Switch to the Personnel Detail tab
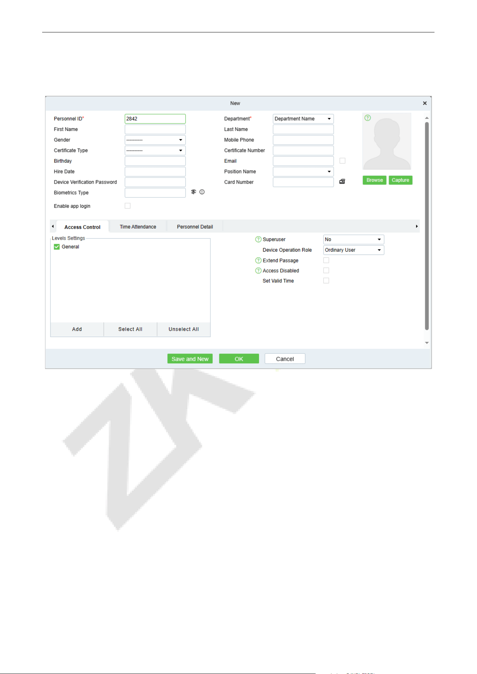The image size is (477, 674). coord(195,227)
